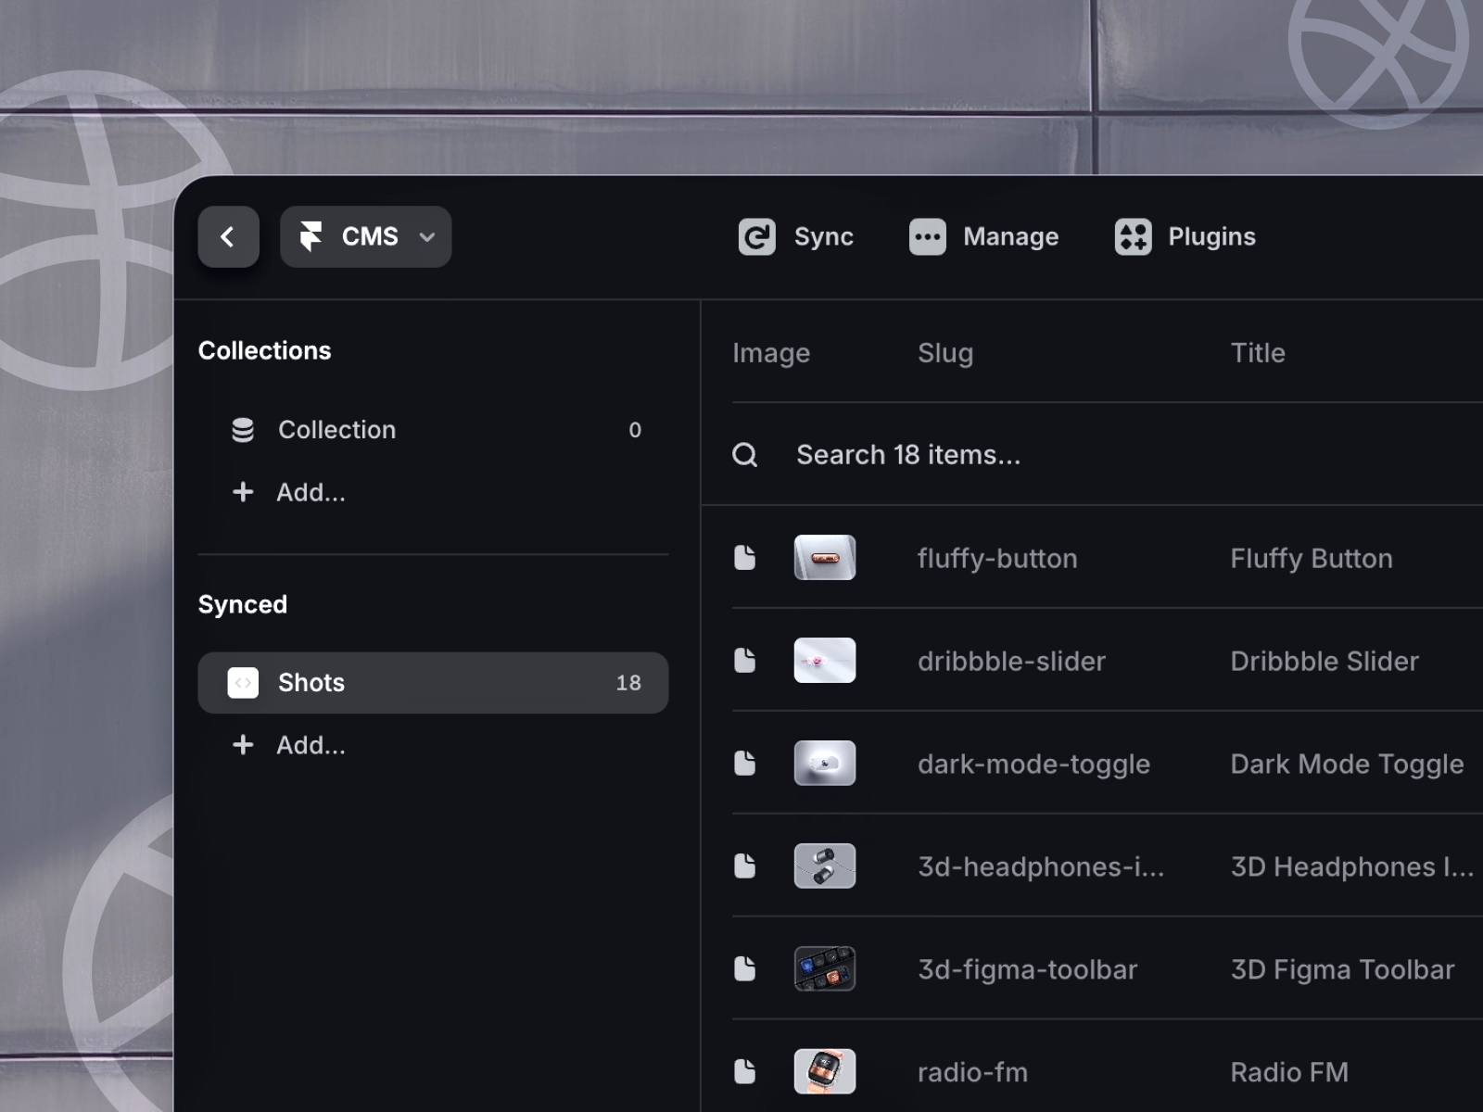The height and width of the screenshot is (1112, 1483).
Task: Click the 3d-figma-toolbar thumbnail image
Action: point(825,968)
